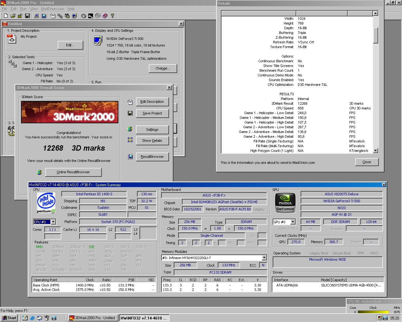Click the ResultBrowser button
The height and width of the screenshot is (322, 402).
click(152, 157)
